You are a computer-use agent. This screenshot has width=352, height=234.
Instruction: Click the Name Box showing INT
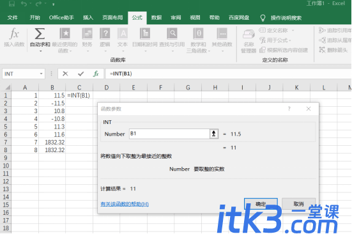(x=20, y=74)
